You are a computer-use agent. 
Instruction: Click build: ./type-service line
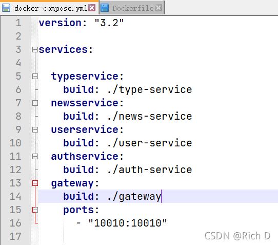[x=128, y=89]
